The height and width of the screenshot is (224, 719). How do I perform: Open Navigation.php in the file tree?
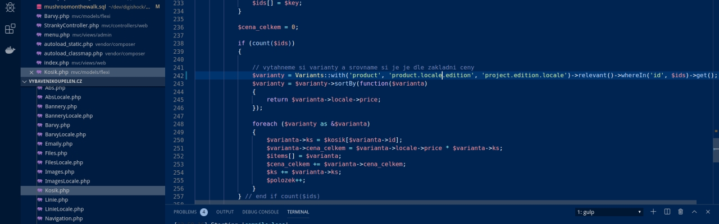[x=63, y=218]
